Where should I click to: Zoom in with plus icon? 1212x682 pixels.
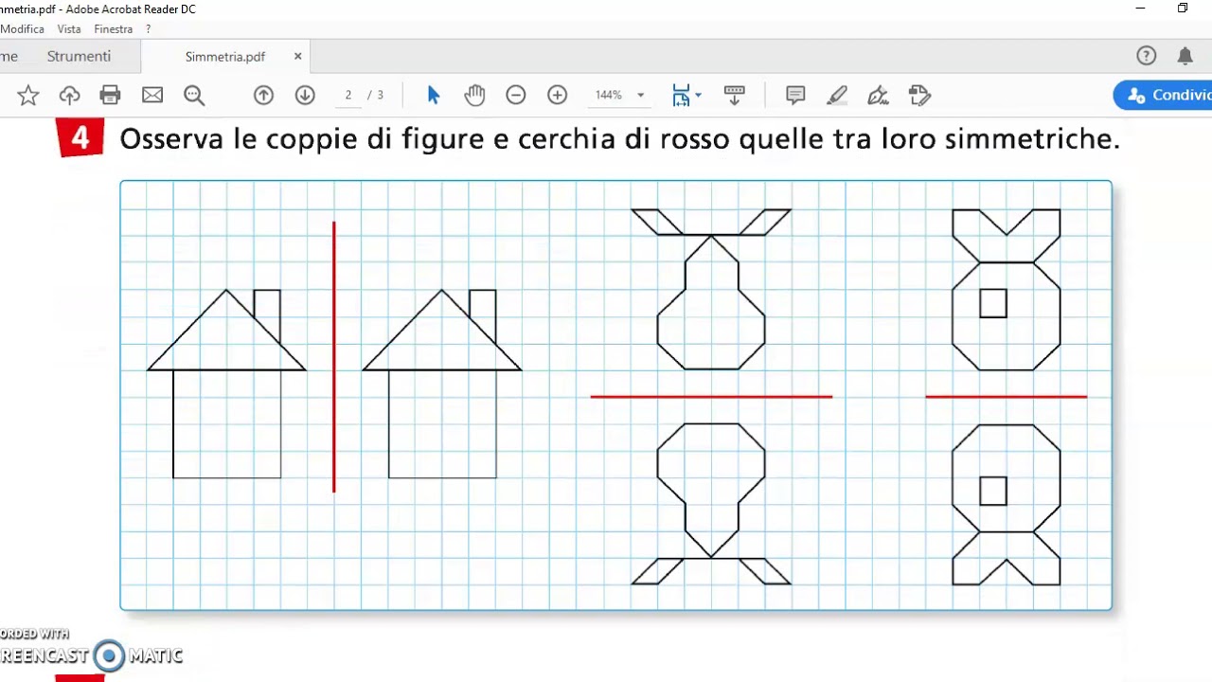(558, 95)
